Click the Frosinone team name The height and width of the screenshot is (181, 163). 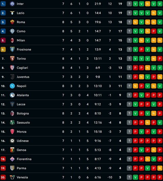pyautogui.click(x=24, y=49)
